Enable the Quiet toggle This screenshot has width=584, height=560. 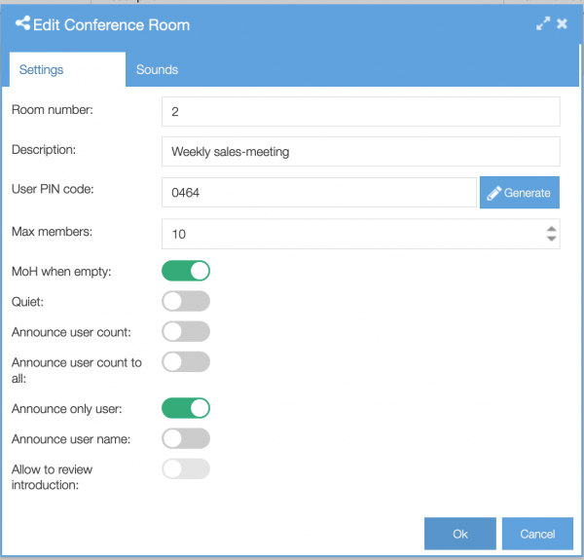[186, 301]
